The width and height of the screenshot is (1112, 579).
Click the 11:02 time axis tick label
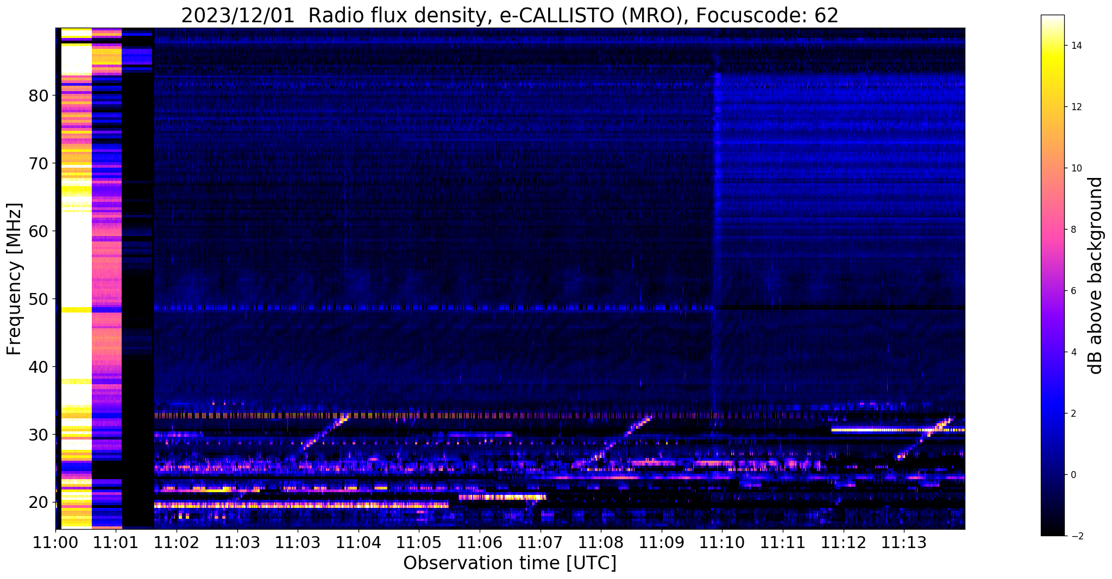177,543
